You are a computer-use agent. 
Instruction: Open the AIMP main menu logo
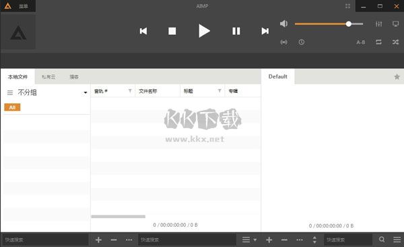pos(7,5)
